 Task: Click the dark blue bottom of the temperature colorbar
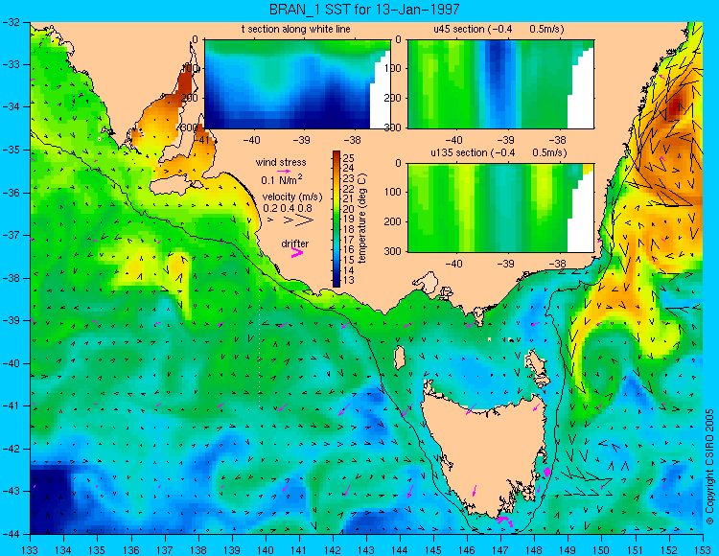click(x=336, y=283)
